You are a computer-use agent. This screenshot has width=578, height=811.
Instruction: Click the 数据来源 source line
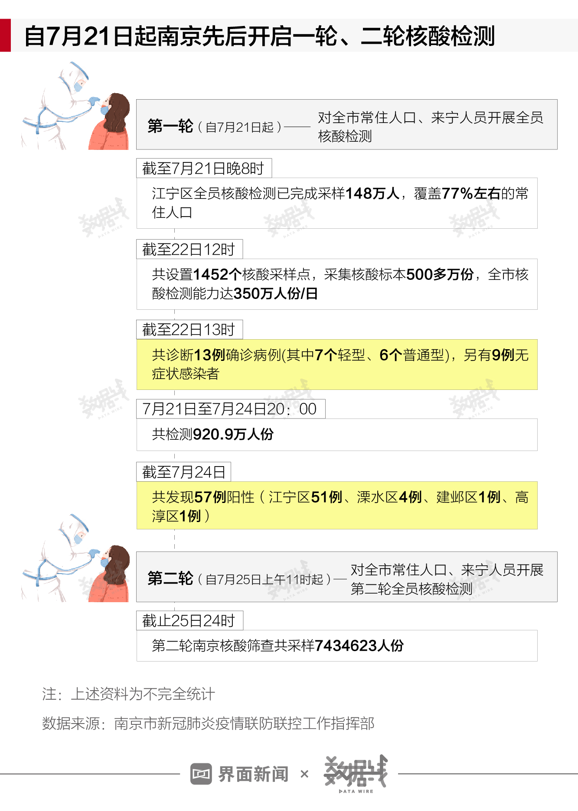[x=208, y=723]
